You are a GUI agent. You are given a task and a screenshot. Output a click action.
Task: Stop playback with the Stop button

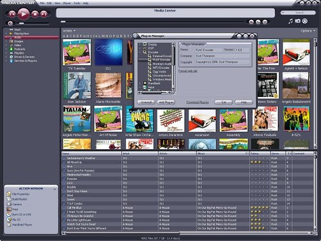click(x=35, y=14)
